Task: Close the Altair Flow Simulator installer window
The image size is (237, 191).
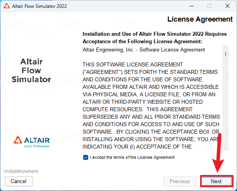Action: (x=228, y=6)
